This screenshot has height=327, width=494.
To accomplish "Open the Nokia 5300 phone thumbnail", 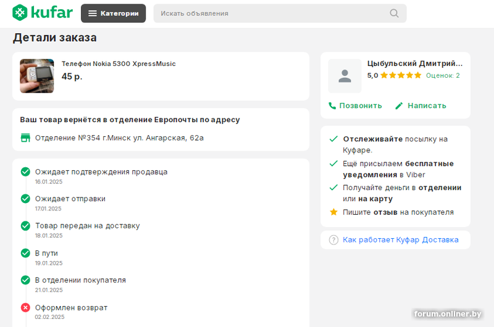I will (x=36, y=76).
